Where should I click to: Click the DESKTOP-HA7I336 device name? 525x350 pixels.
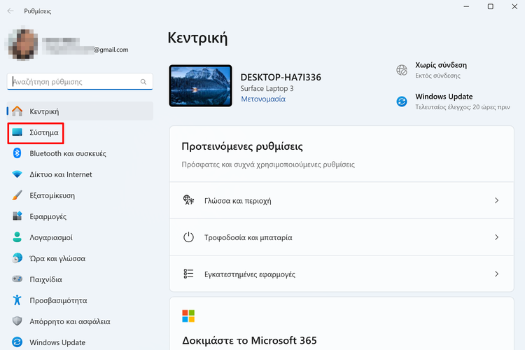[x=281, y=78]
